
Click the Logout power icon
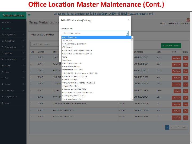tap(3, 103)
